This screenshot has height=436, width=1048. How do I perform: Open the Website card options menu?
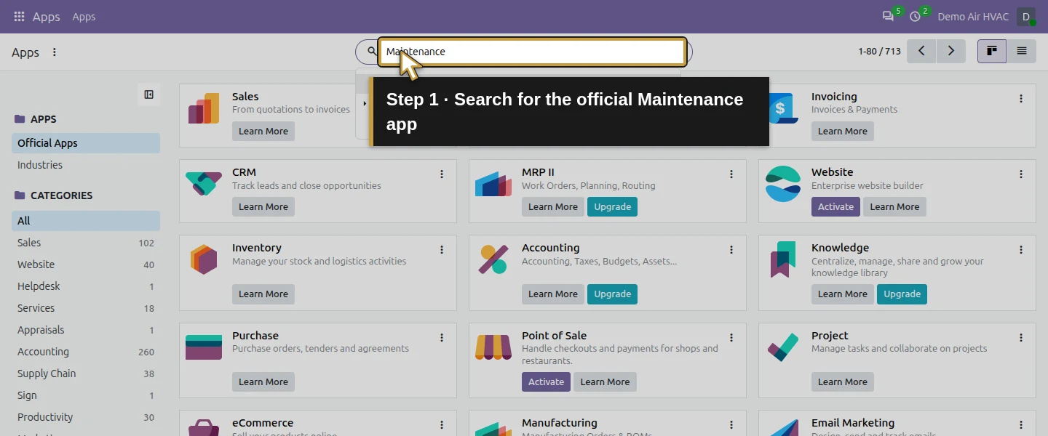coord(1021,174)
